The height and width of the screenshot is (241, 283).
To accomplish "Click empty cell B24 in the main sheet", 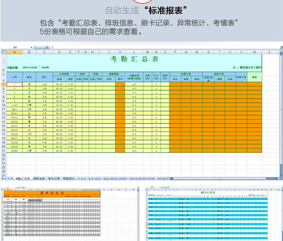I will [29, 163].
